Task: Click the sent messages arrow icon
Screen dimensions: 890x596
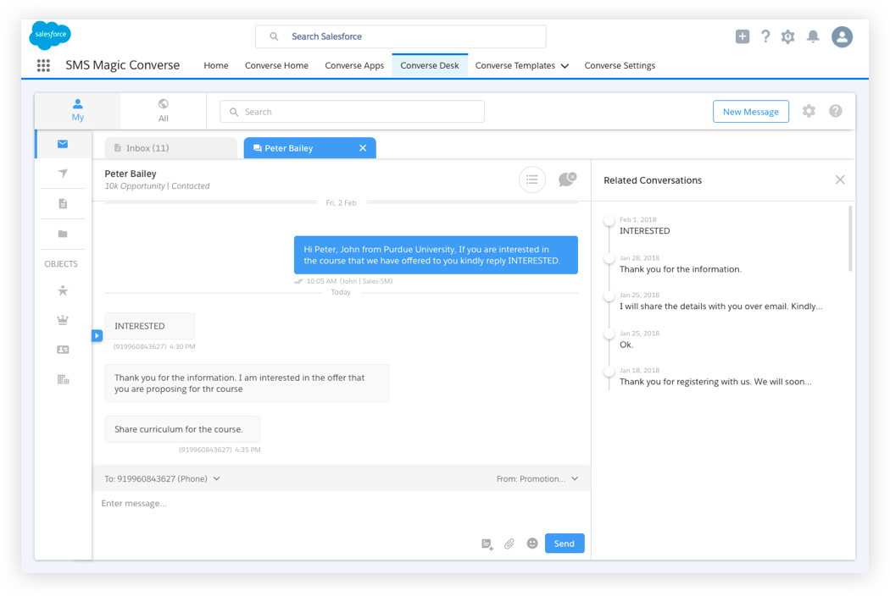Action: point(63,174)
